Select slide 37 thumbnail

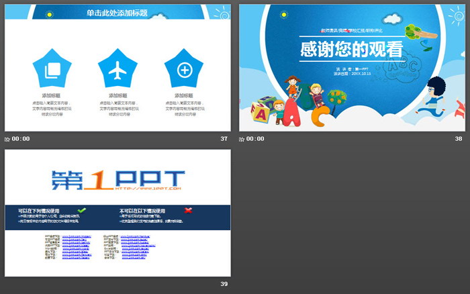117,67
